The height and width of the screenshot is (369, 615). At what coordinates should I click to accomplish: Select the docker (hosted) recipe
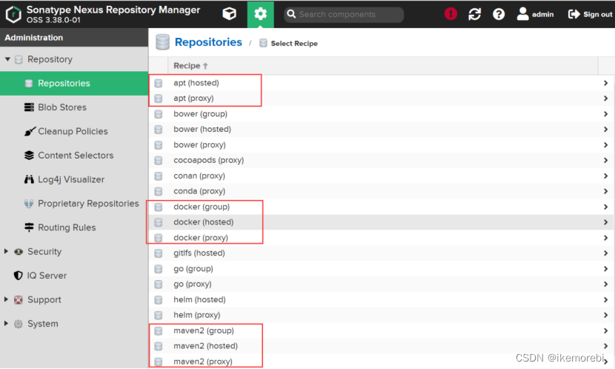[380, 222]
